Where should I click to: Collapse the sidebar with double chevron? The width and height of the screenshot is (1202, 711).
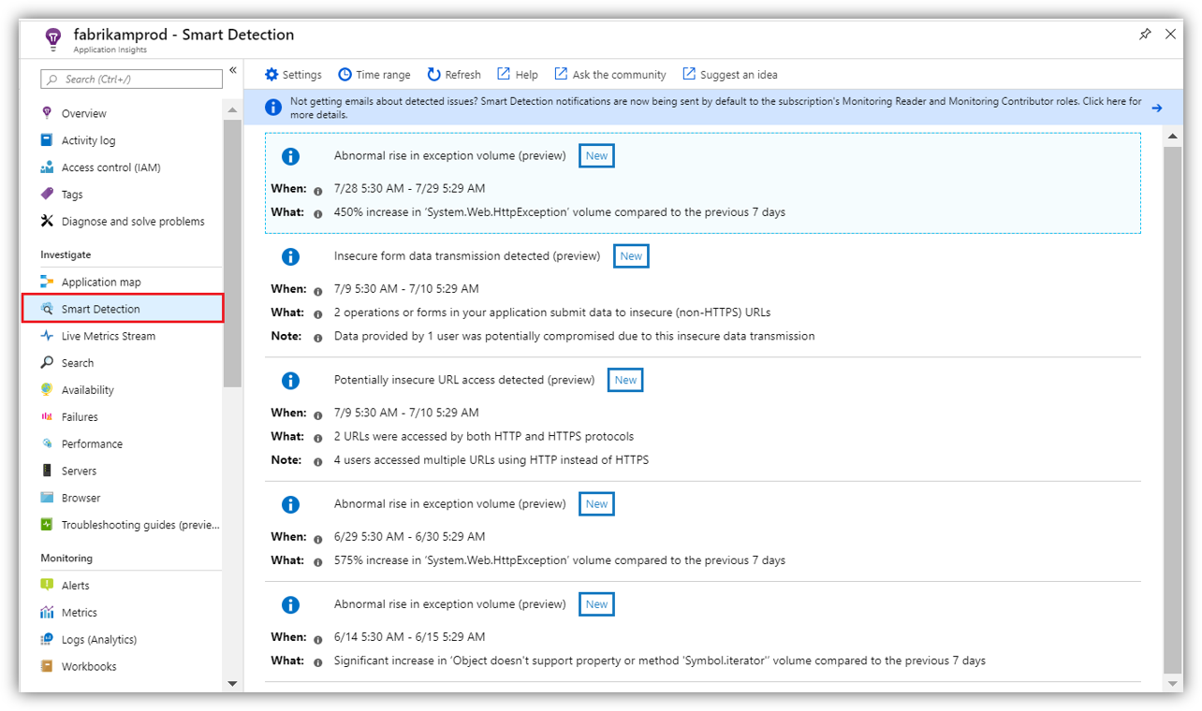point(233,70)
